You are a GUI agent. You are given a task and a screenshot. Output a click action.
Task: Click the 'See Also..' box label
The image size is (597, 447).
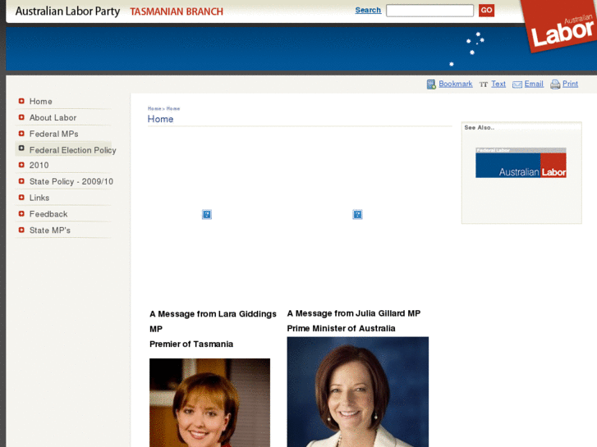coord(480,128)
